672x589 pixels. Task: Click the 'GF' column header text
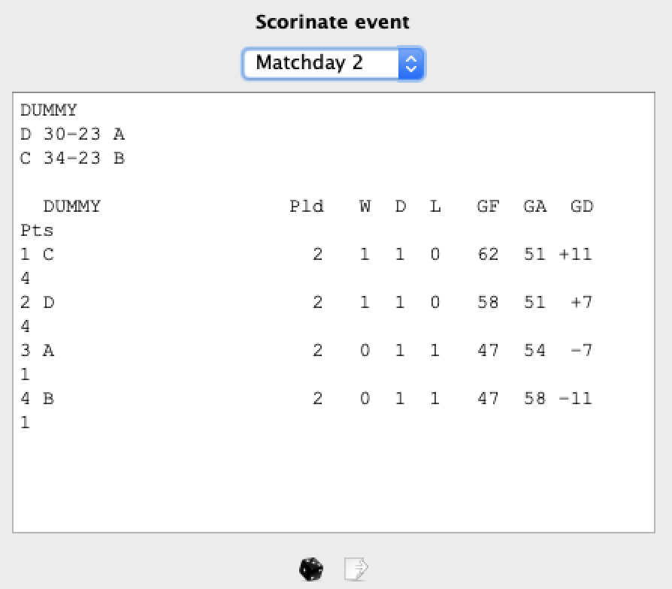click(488, 207)
